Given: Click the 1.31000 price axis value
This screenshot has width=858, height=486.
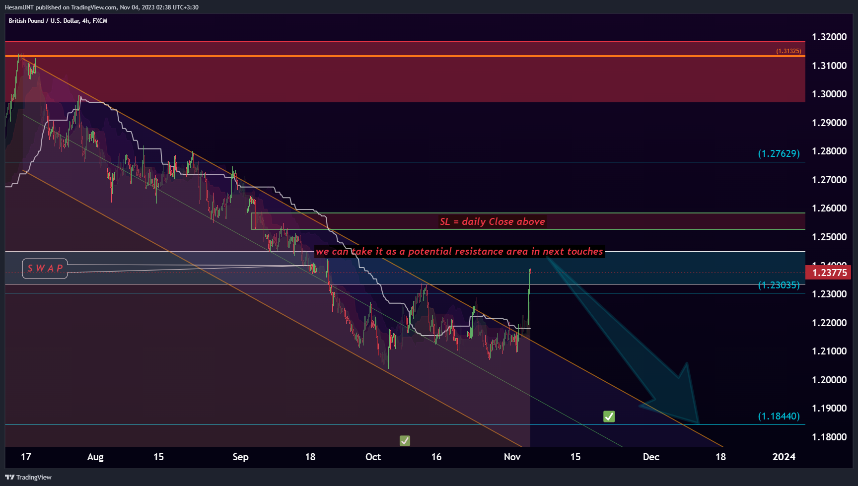Looking at the screenshot, I should (829, 66).
